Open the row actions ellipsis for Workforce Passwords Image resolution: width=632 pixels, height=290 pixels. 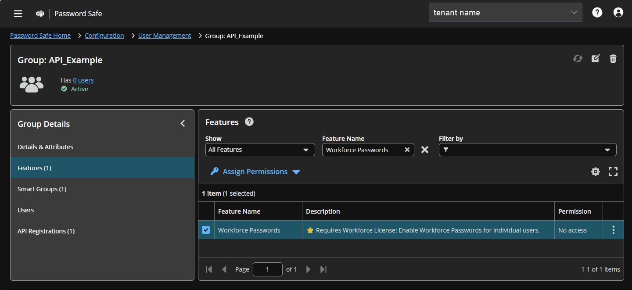point(613,229)
